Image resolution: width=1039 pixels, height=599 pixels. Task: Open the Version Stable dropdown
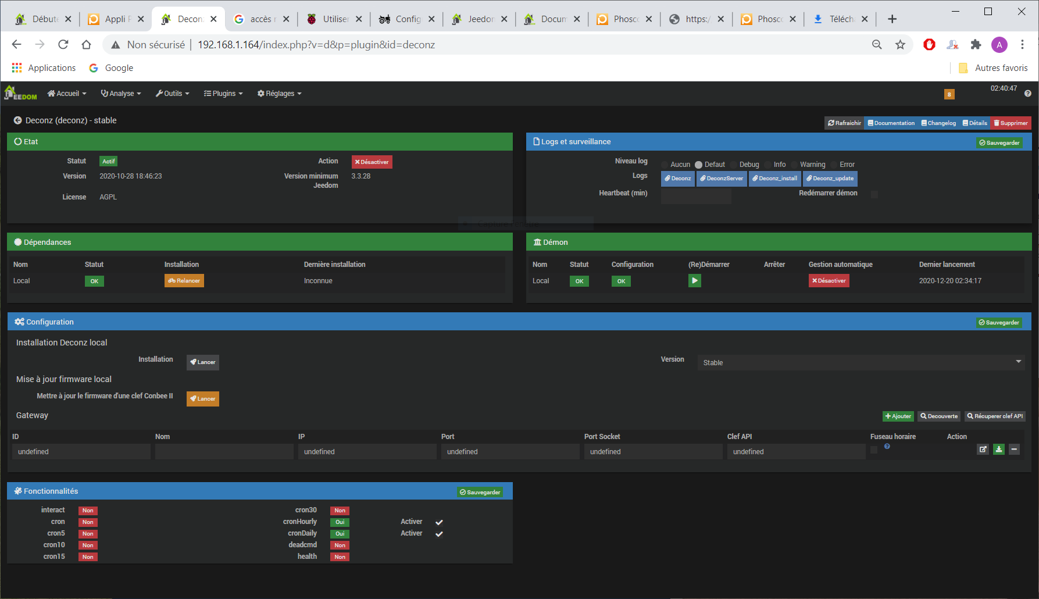861,362
